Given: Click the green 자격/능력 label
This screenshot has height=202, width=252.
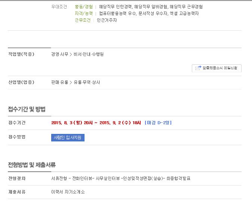Looking at the screenshot, I should click(84, 13).
